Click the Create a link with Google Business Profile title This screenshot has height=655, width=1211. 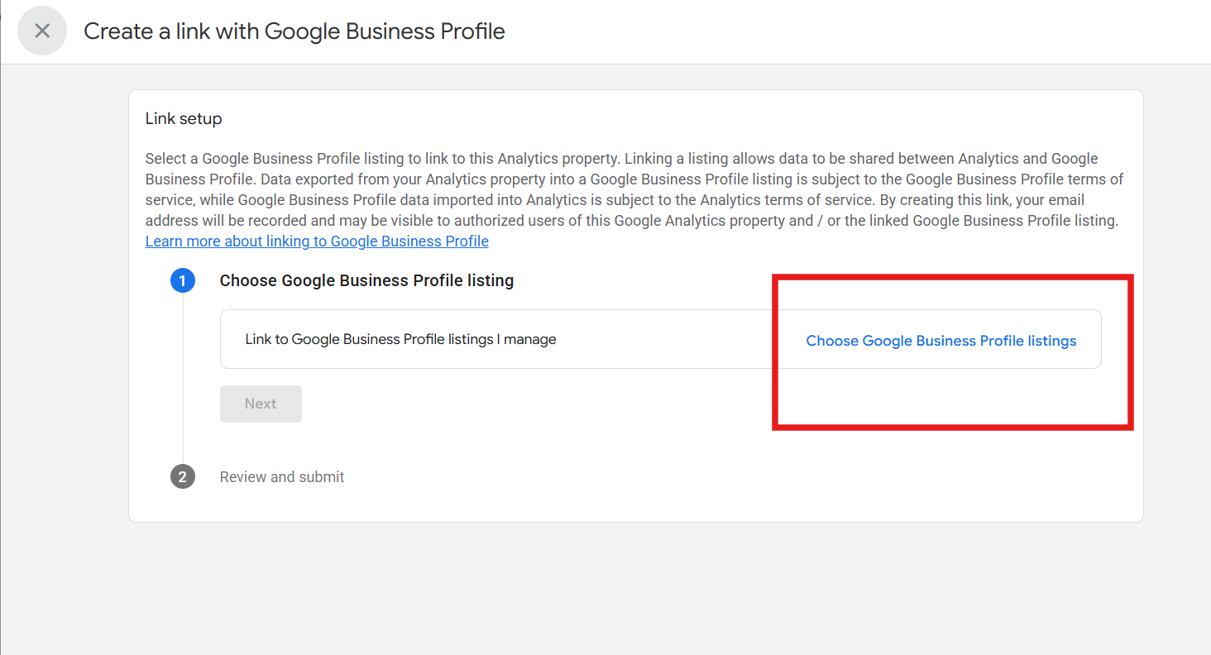(x=294, y=31)
